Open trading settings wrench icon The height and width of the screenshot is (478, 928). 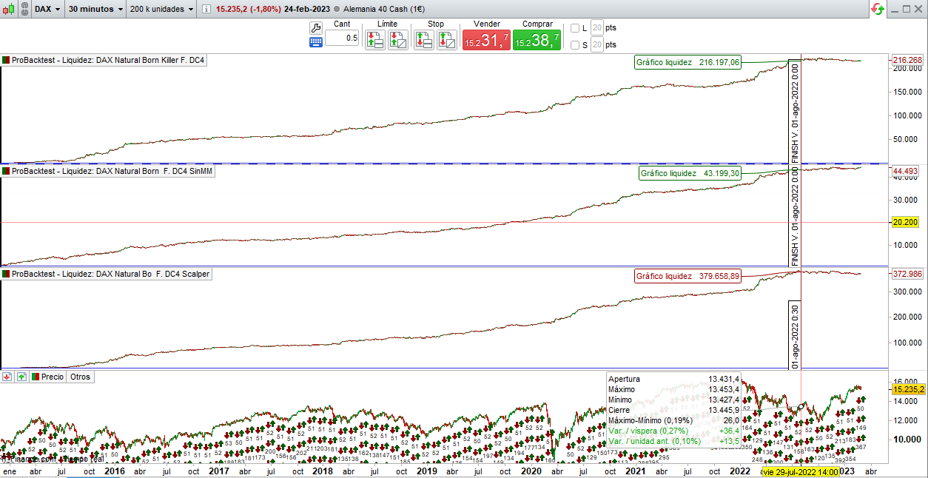315,27
